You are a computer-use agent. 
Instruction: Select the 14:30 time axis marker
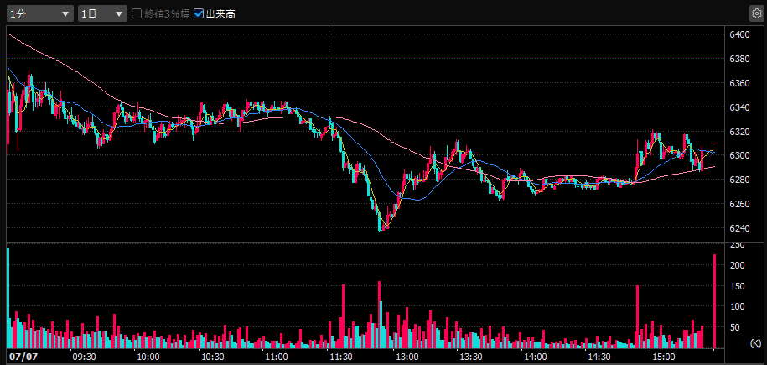(x=600, y=356)
